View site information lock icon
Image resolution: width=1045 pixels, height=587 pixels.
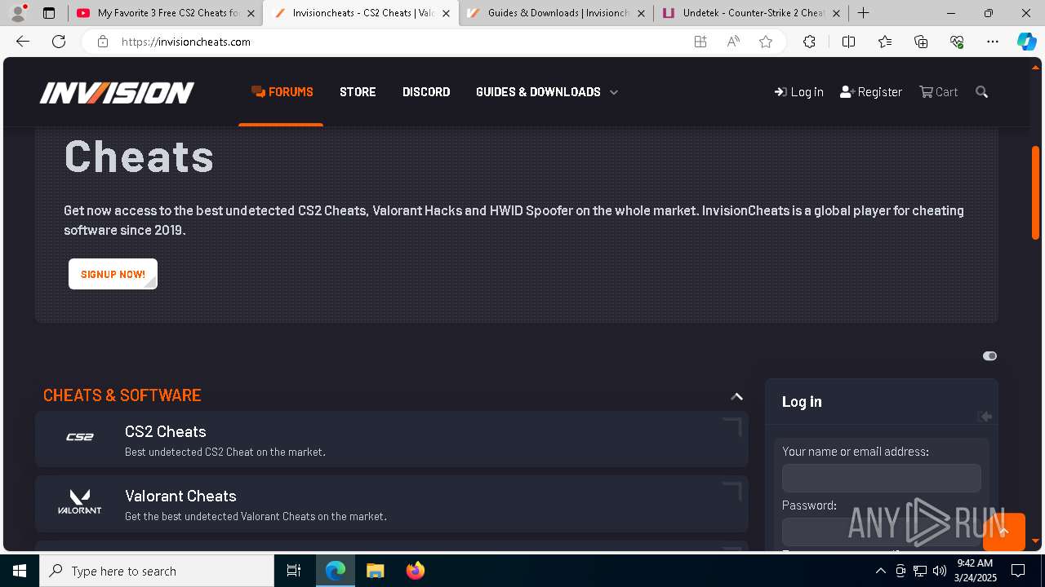click(x=103, y=42)
